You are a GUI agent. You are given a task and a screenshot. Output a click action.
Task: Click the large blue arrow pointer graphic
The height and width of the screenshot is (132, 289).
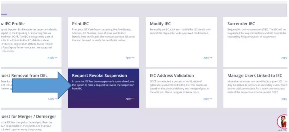42,85
